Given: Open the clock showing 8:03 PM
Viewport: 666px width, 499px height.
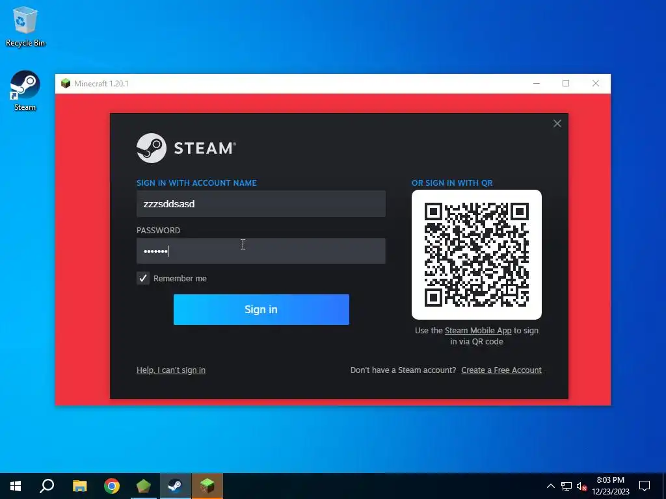Looking at the screenshot, I should click(610, 486).
